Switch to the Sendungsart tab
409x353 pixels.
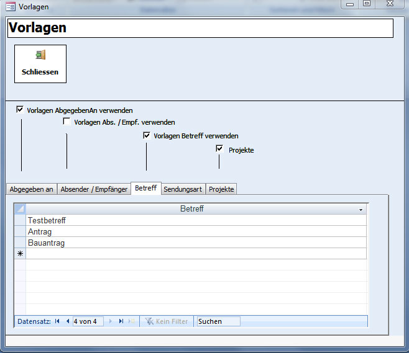(183, 189)
